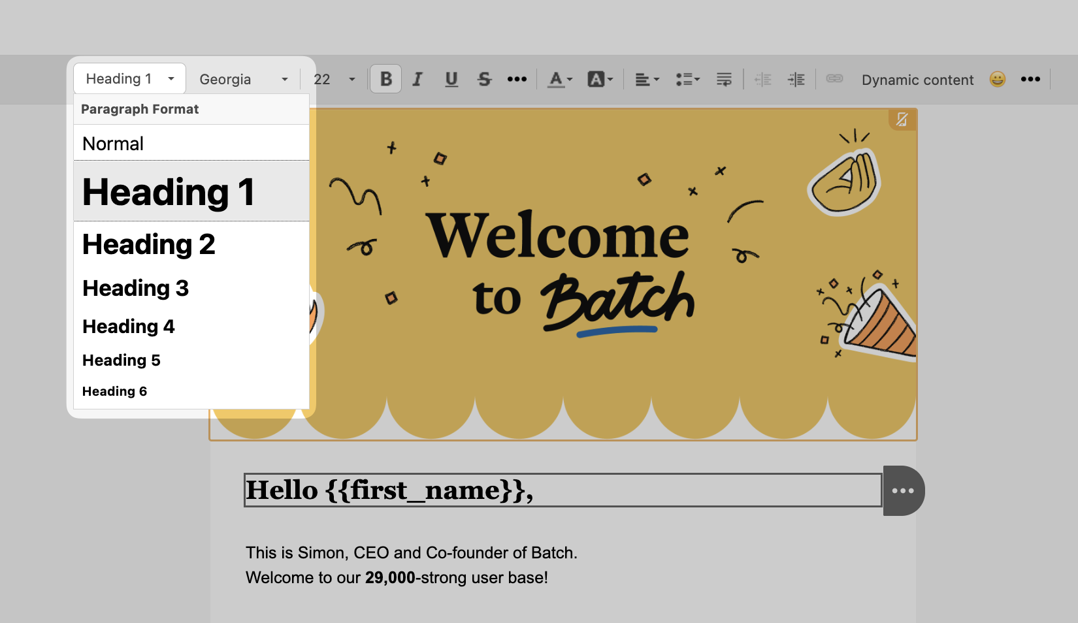Increase indent of text
The width and height of the screenshot is (1078, 623).
pos(796,79)
